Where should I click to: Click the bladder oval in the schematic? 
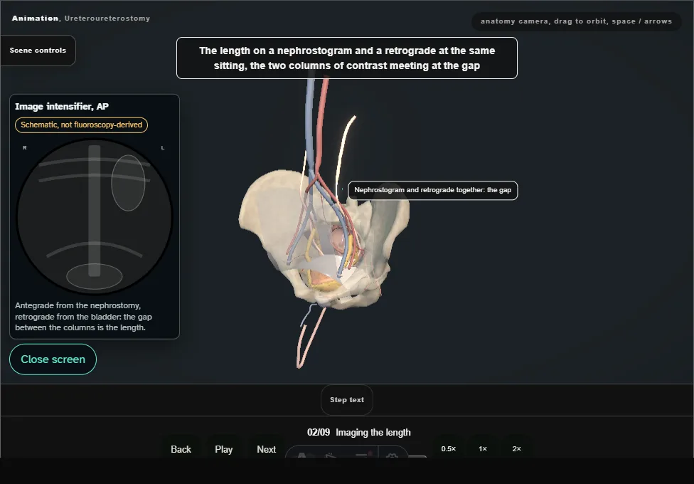95,277
